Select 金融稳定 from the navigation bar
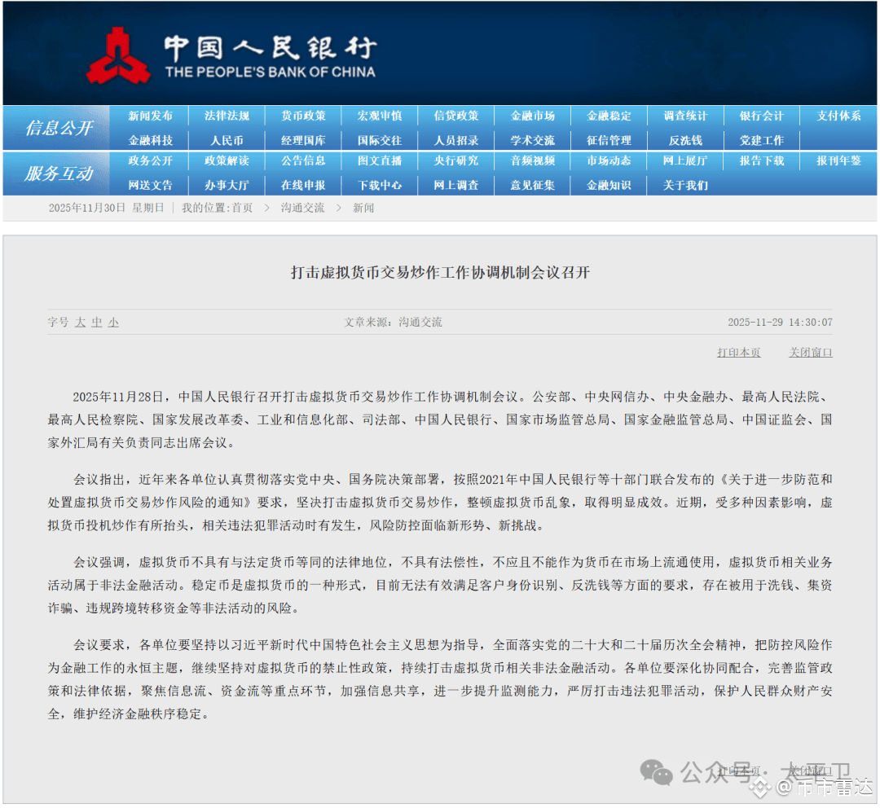Image resolution: width=880 pixels, height=808 pixels. click(x=609, y=115)
